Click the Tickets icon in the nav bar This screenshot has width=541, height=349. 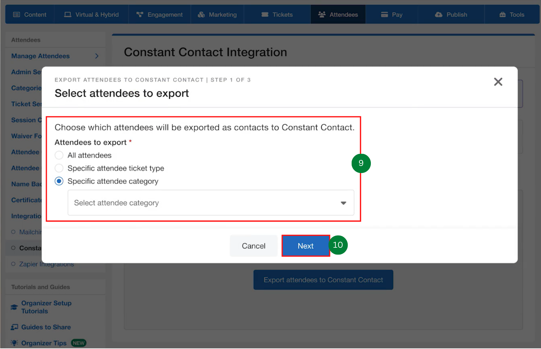265,15
